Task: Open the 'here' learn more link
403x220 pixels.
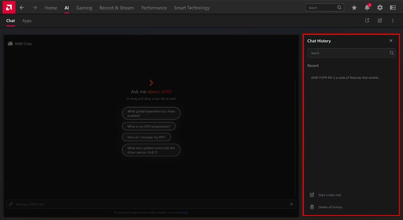Action: 185,212
